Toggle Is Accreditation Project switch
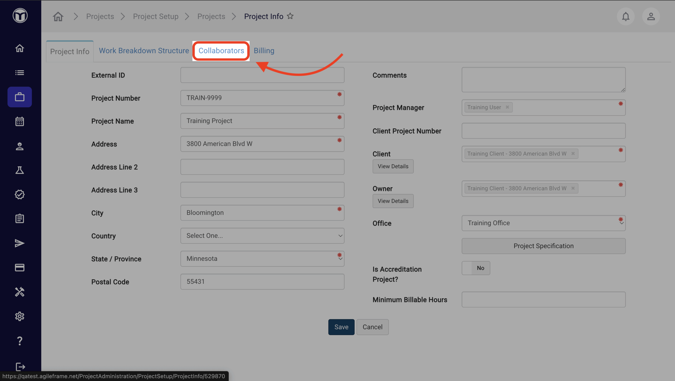The width and height of the screenshot is (675, 381). [476, 268]
